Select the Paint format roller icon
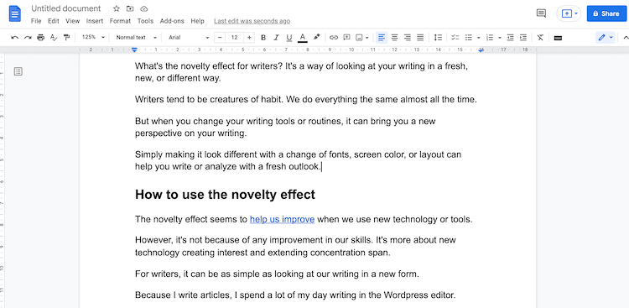Screen dimensions: 629x308 (x=66, y=37)
